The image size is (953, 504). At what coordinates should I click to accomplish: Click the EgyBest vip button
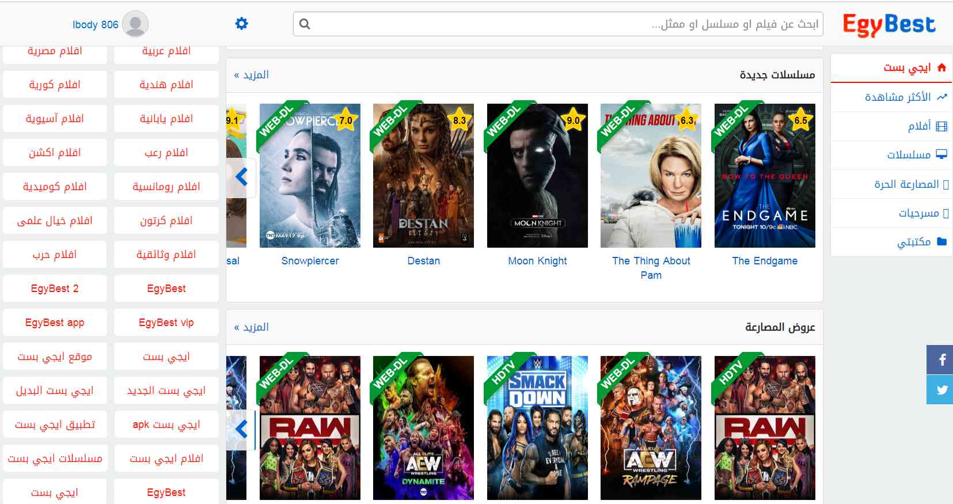coord(166,323)
